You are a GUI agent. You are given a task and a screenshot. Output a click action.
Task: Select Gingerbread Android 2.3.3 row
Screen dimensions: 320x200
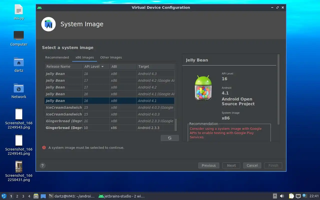coord(109,128)
